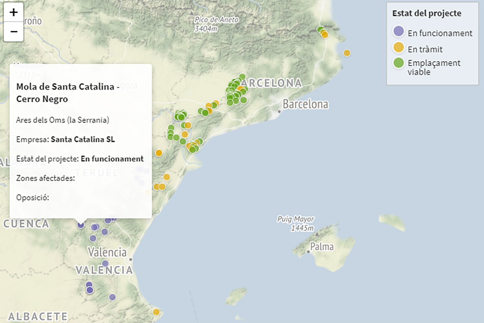Click the yellow En tràmit legend swatch
The width and height of the screenshot is (484, 323).
[x=398, y=47]
